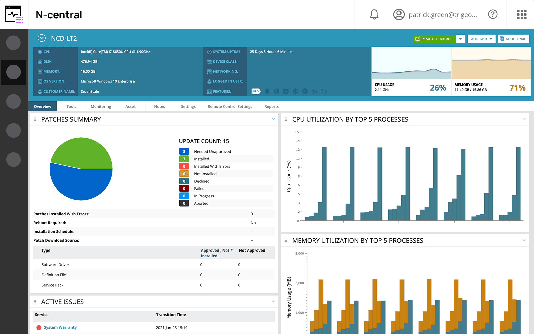Click the Memory Usage 71% graph tile

point(491,71)
